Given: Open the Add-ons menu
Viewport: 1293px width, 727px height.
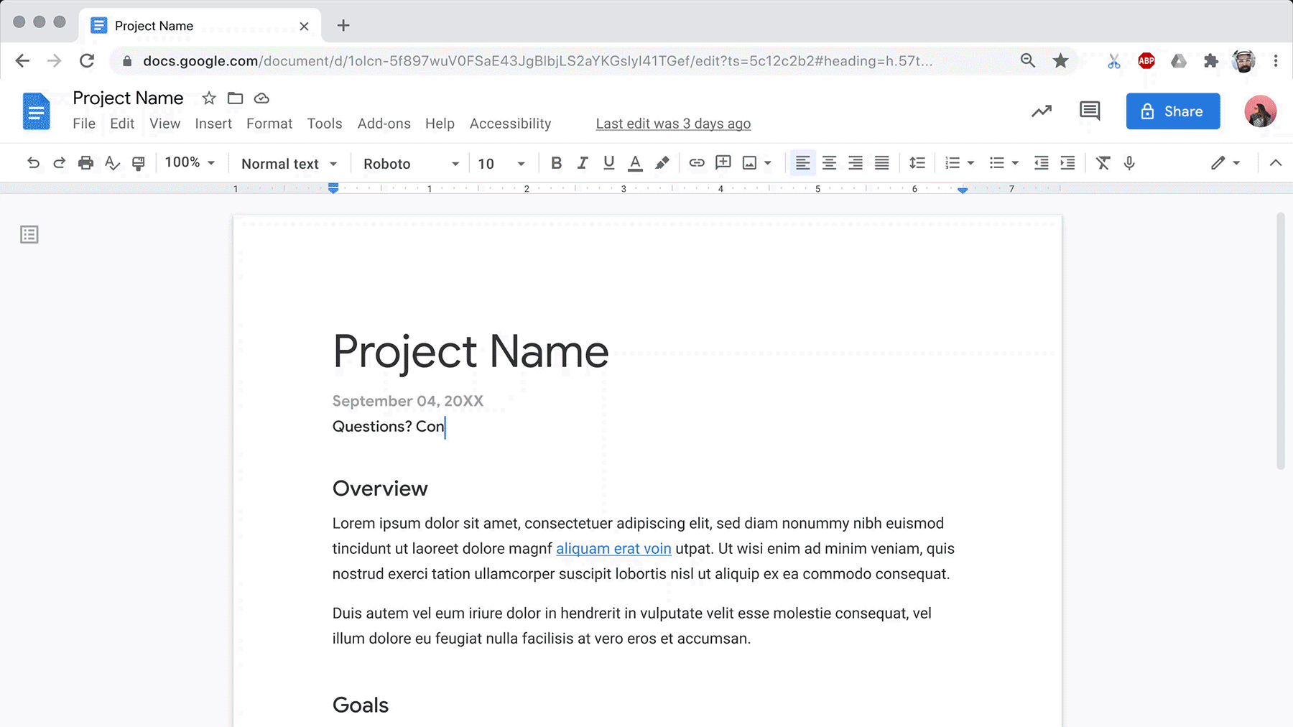Looking at the screenshot, I should [384, 124].
